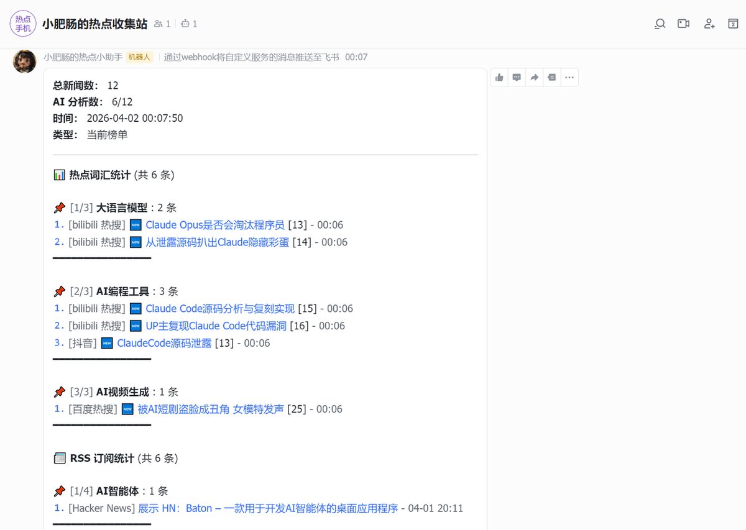
Task: Click the text AI 分析数: 6/12
Action: (93, 102)
